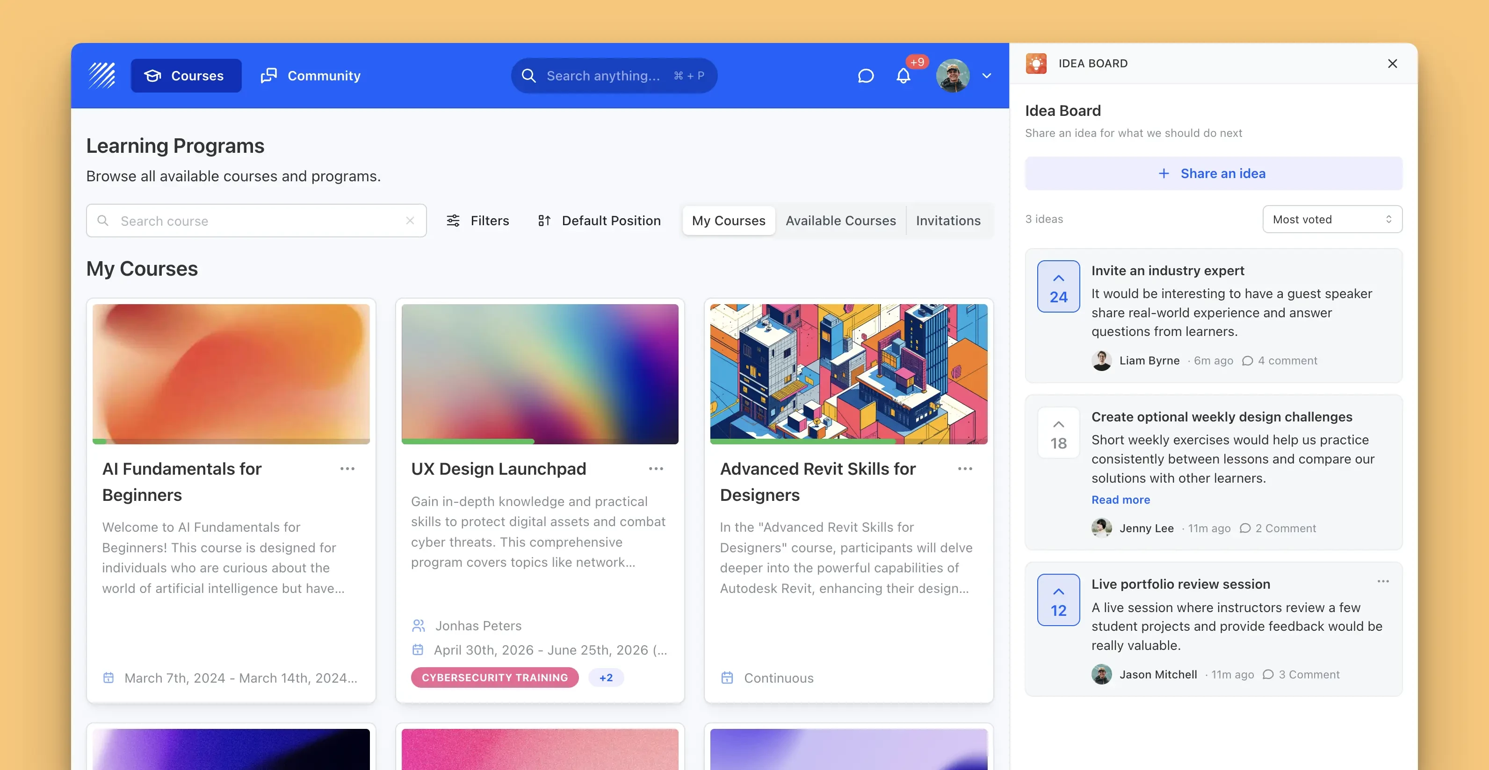Screen dimensions: 1489x770
Task: Click Jason Mitchell's avatar
Action: click(1102, 674)
